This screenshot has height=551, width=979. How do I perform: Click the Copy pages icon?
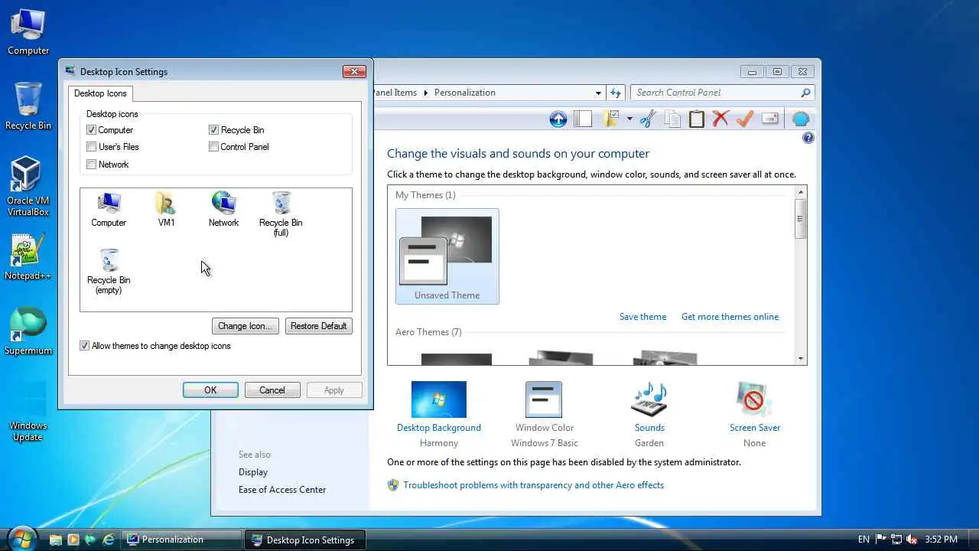click(x=672, y=119)
